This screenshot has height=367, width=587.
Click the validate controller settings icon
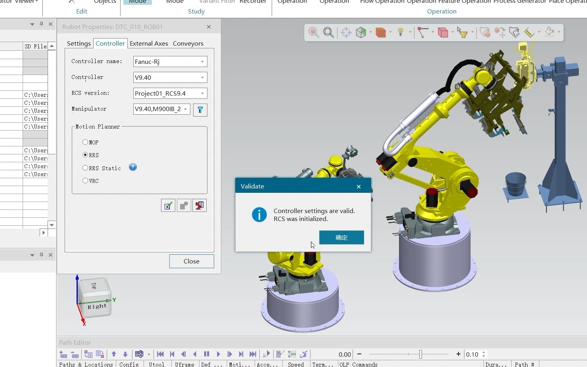168,206
